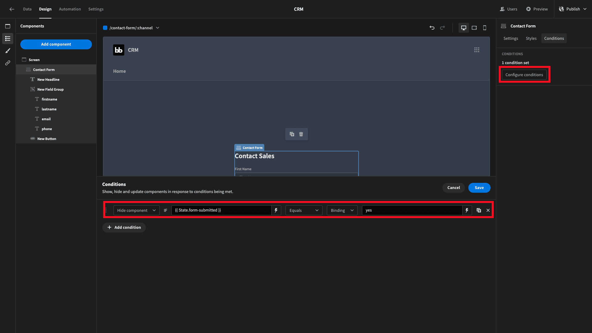
Task: Open the Automation tab
Action: coord(70,9)
